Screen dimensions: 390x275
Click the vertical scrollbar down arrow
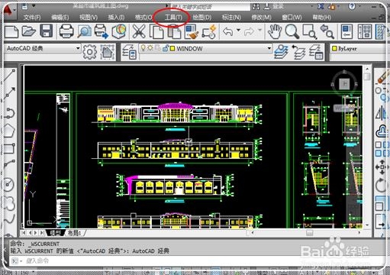tap(367, 225)
